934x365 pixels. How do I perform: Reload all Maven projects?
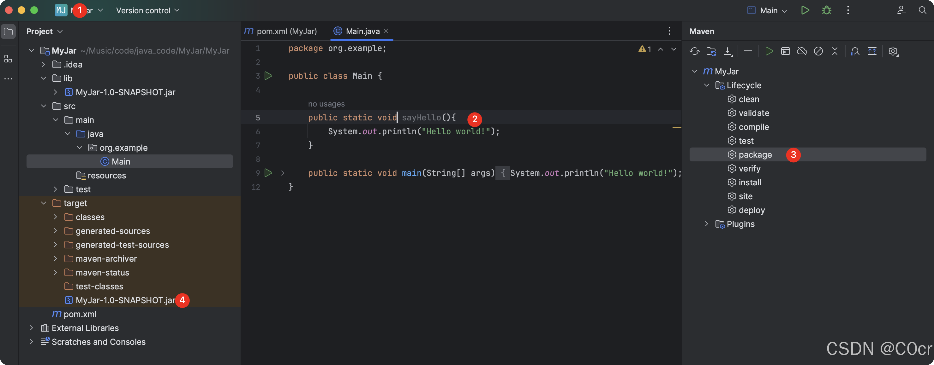point(694,51)
